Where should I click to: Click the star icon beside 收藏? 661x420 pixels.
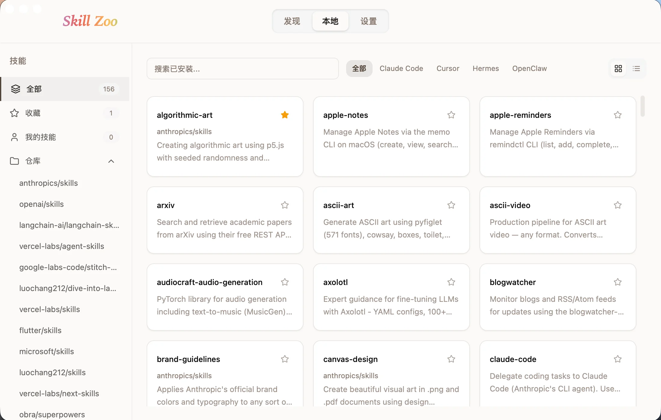[x=14, y=113]
